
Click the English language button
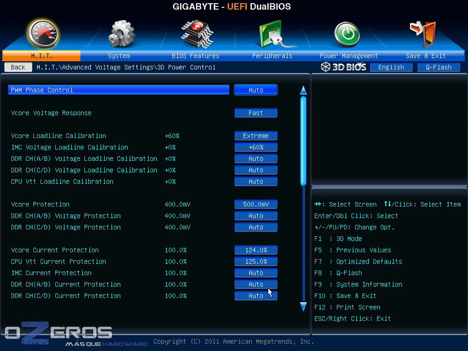pyautogui.click(x=391, y=67)
